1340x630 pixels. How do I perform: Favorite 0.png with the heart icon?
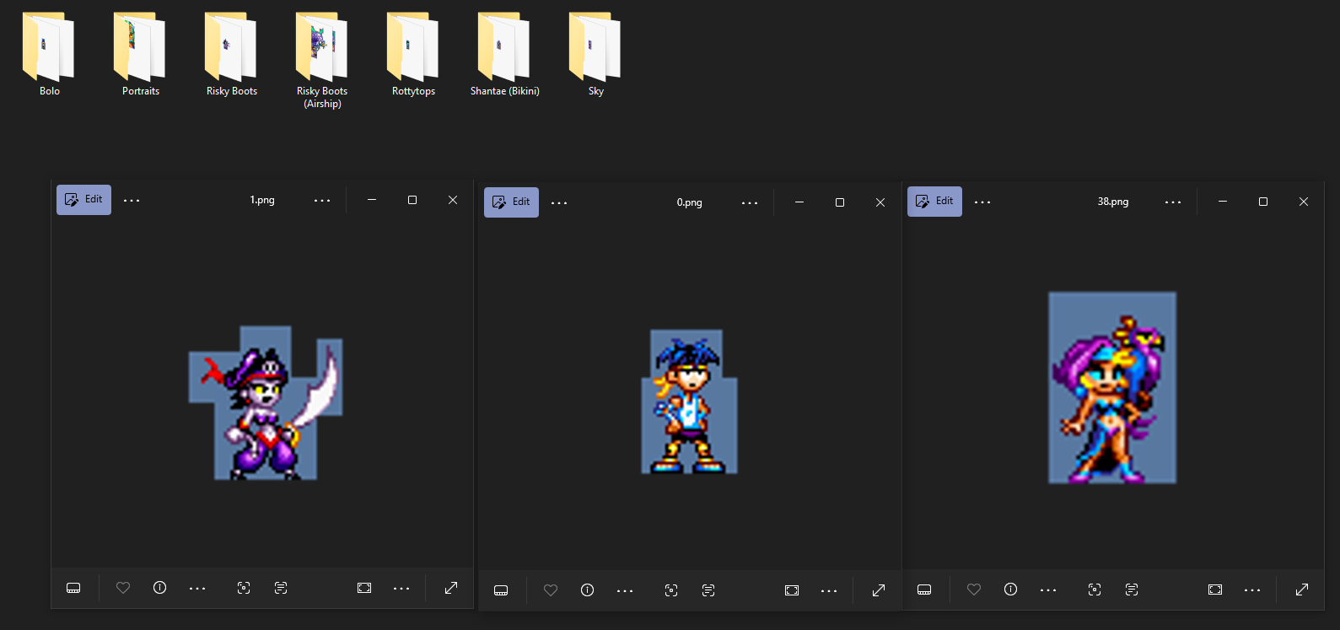click(551, 590)
